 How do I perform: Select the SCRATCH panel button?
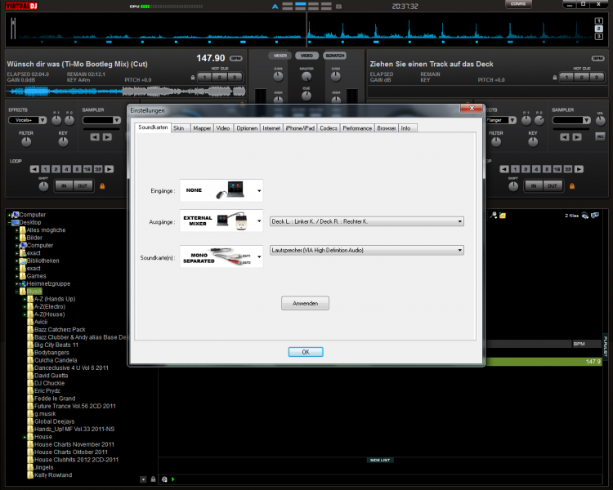coord(335,56)
